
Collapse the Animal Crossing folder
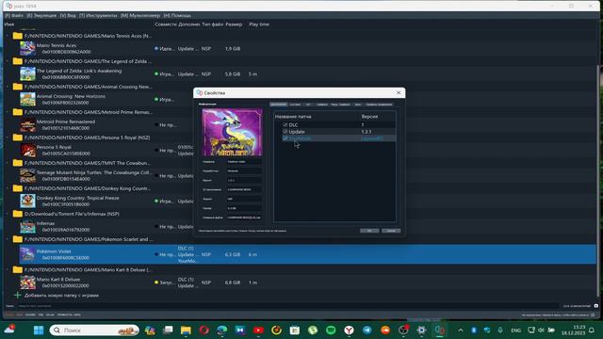point(7,87)
